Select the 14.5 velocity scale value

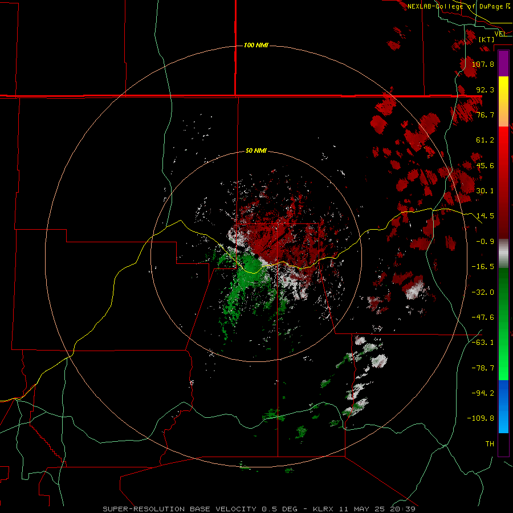pyautogui.click(x=485, y=216)
